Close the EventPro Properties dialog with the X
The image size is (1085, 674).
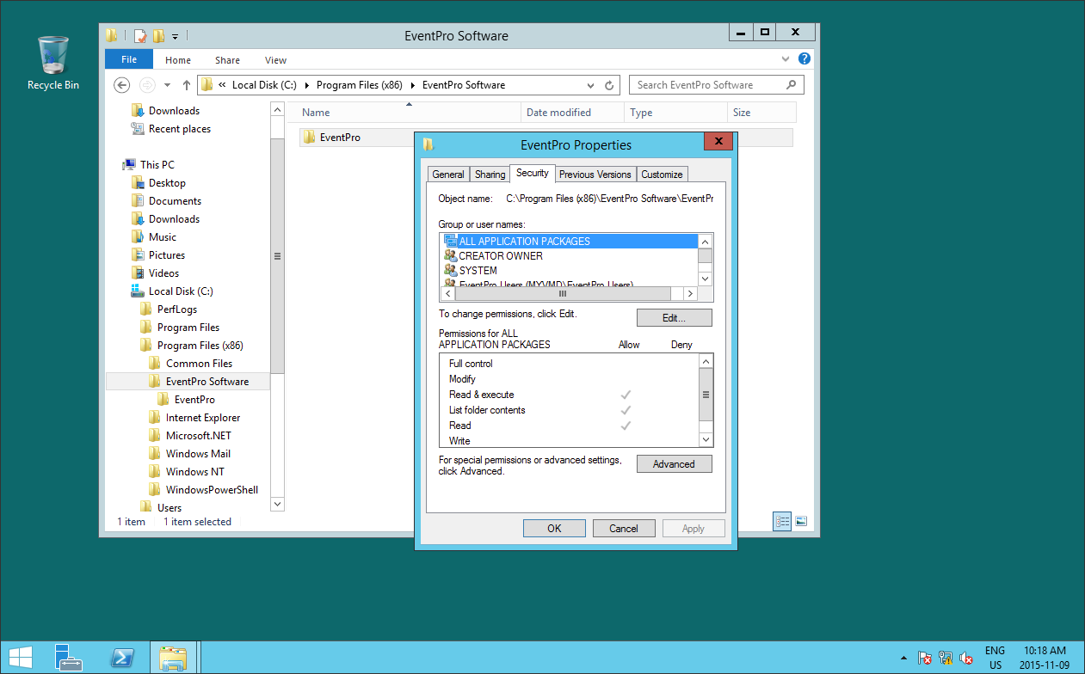pyautogui.click(x=718, y=143)
